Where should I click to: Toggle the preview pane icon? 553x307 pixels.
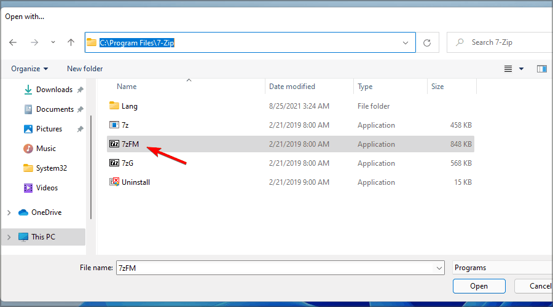pyautogui.click(x=541, y=69)
